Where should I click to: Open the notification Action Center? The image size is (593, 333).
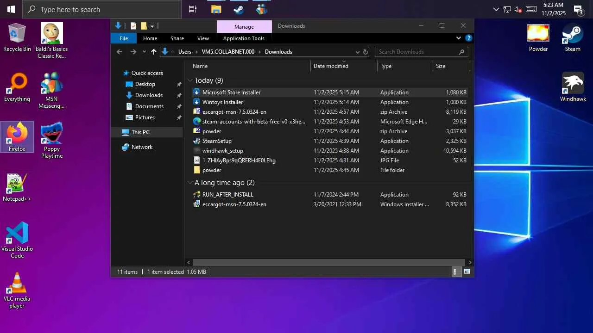tap(578, 9)
